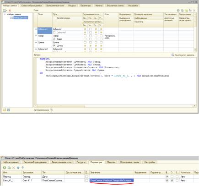Select НаборДанных1 in data sets tree

(x=21, y=18)
